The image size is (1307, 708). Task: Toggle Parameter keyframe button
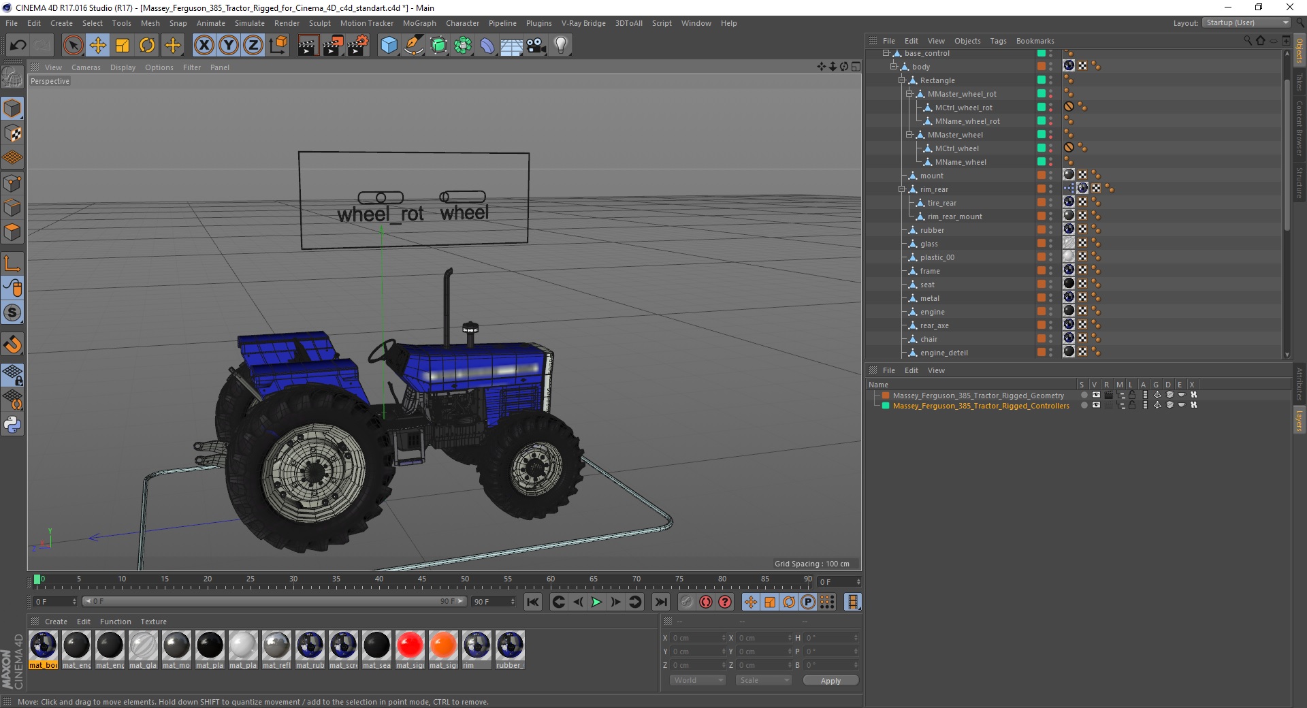tap(808, 602)
